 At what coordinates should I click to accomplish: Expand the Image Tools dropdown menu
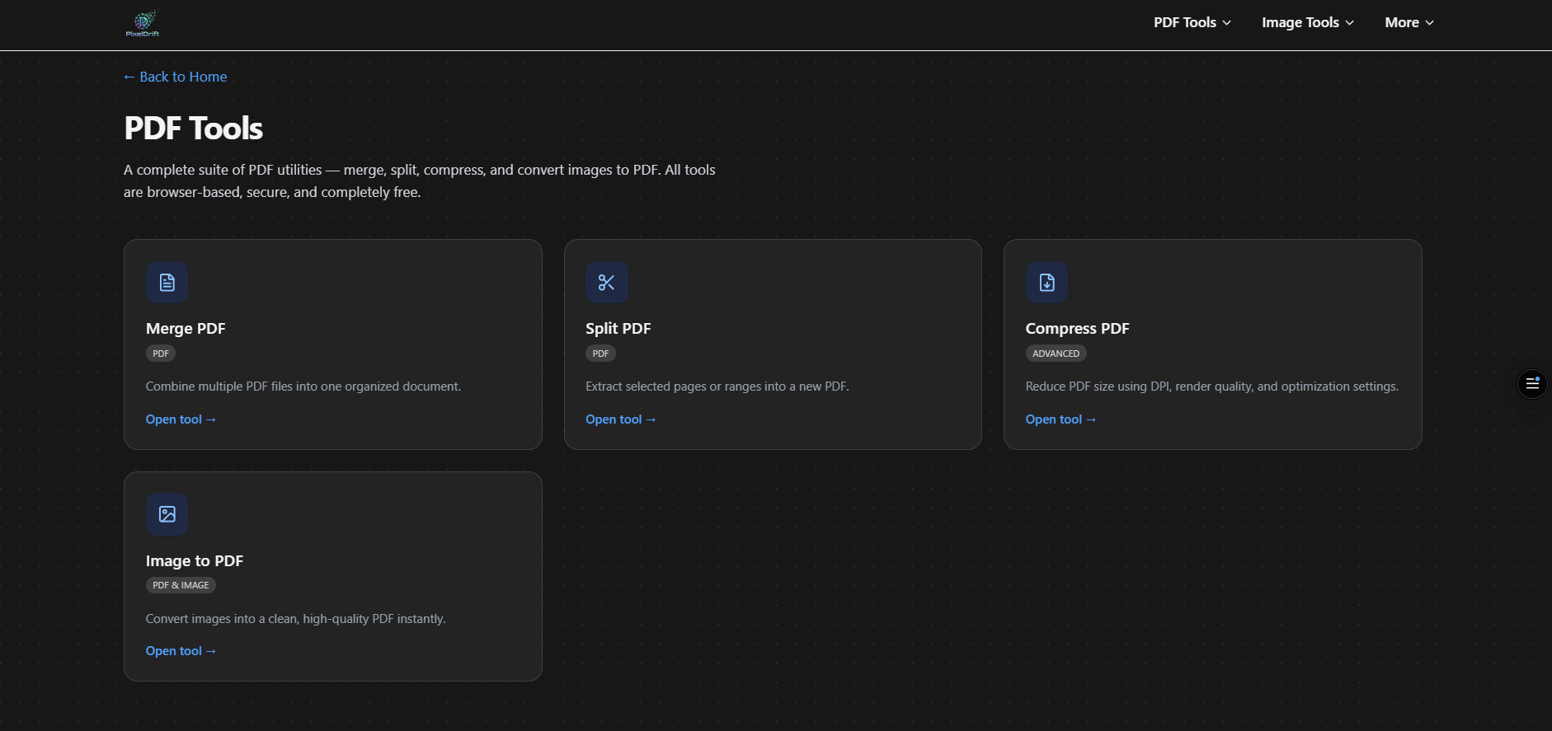(1308, 23)
